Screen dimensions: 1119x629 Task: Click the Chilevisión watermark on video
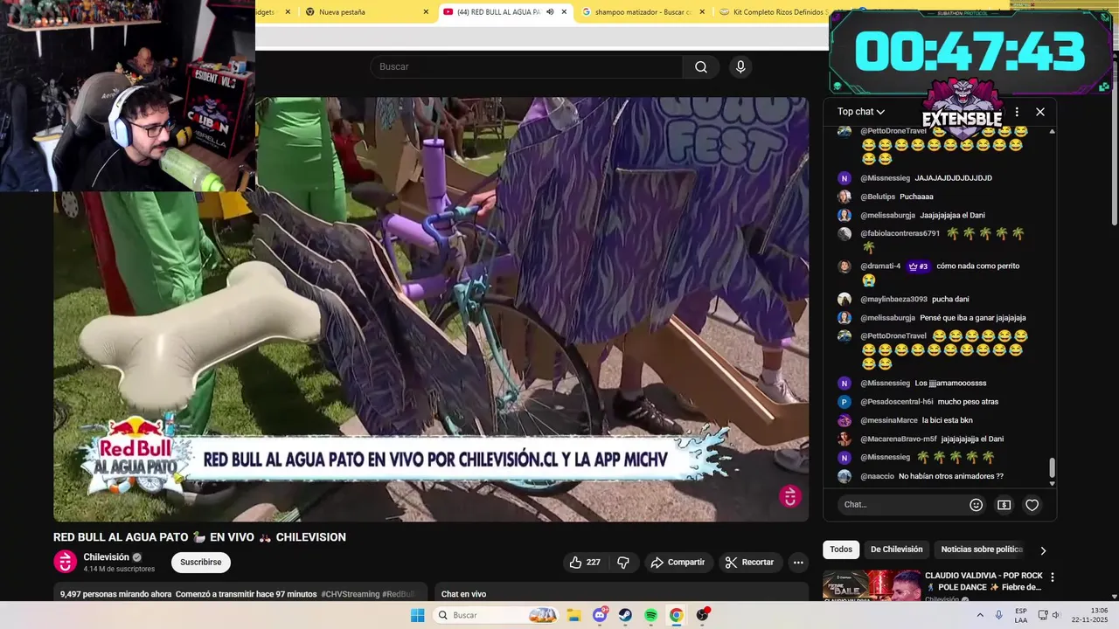(790, 496)
